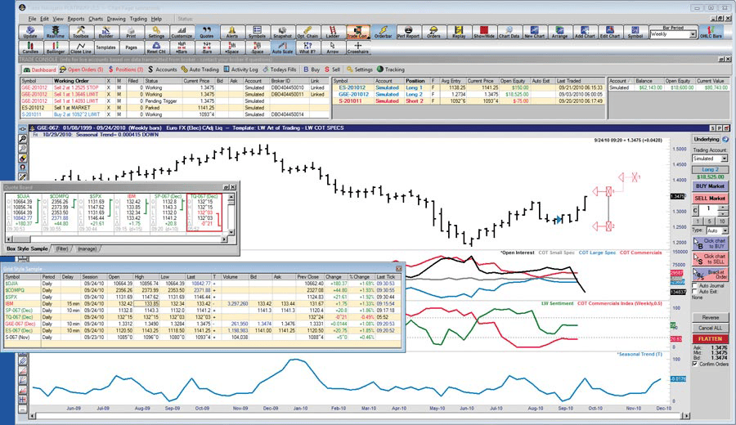The width and height of the screenshot is (736, 425).
Task: Open the Alerts bell icon
Action: [x=232, y=32]
